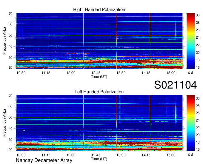
Task: Click the 18 dB tick on bottom colorbar
Action: (198, 142)
